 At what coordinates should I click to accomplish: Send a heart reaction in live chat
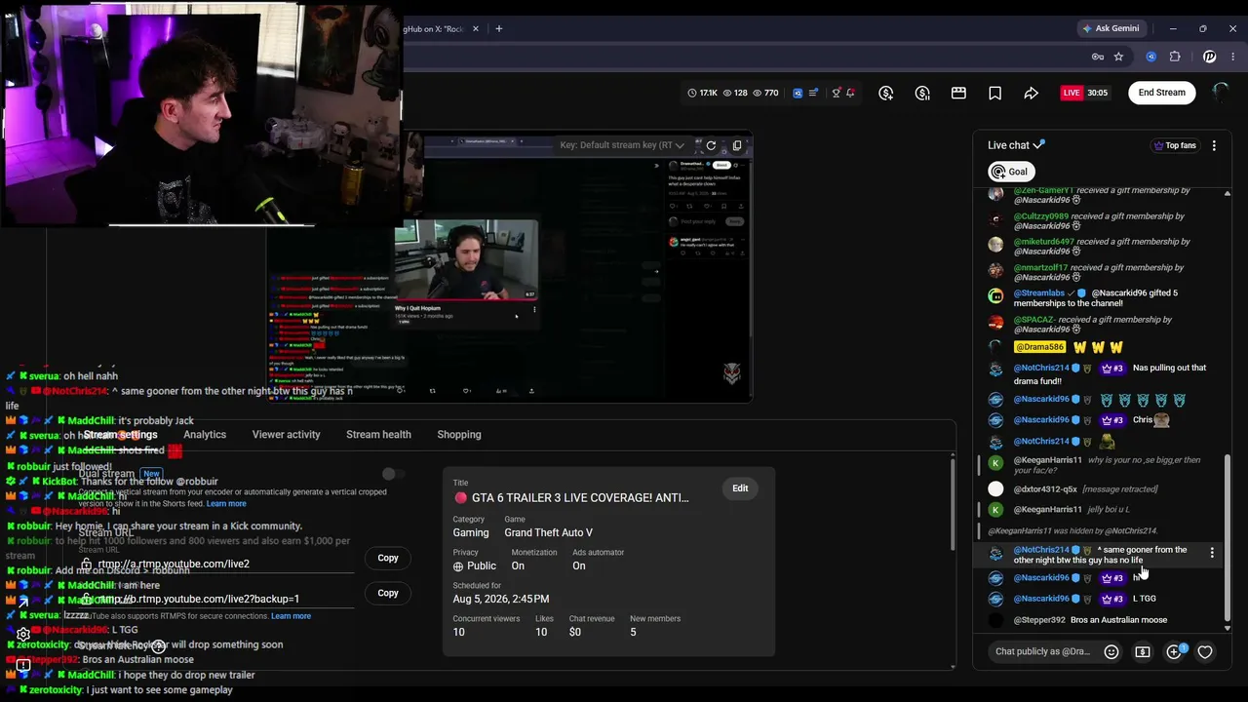point(1205,651)
